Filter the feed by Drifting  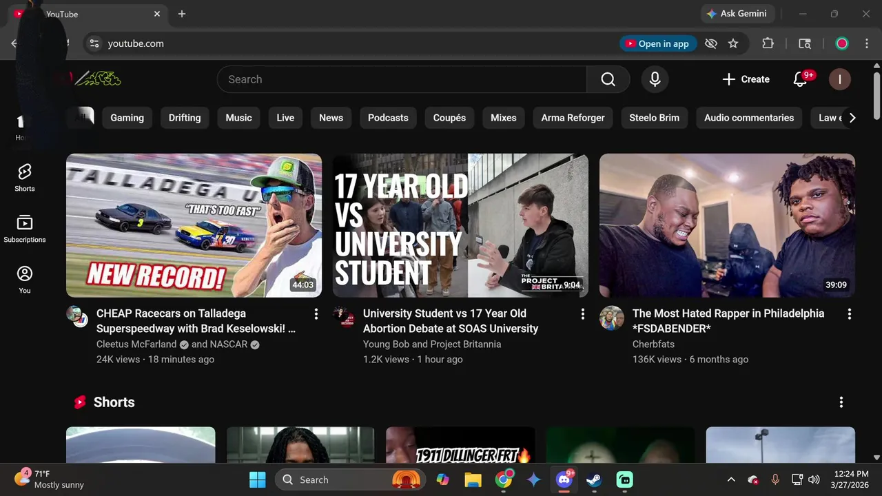185,118
